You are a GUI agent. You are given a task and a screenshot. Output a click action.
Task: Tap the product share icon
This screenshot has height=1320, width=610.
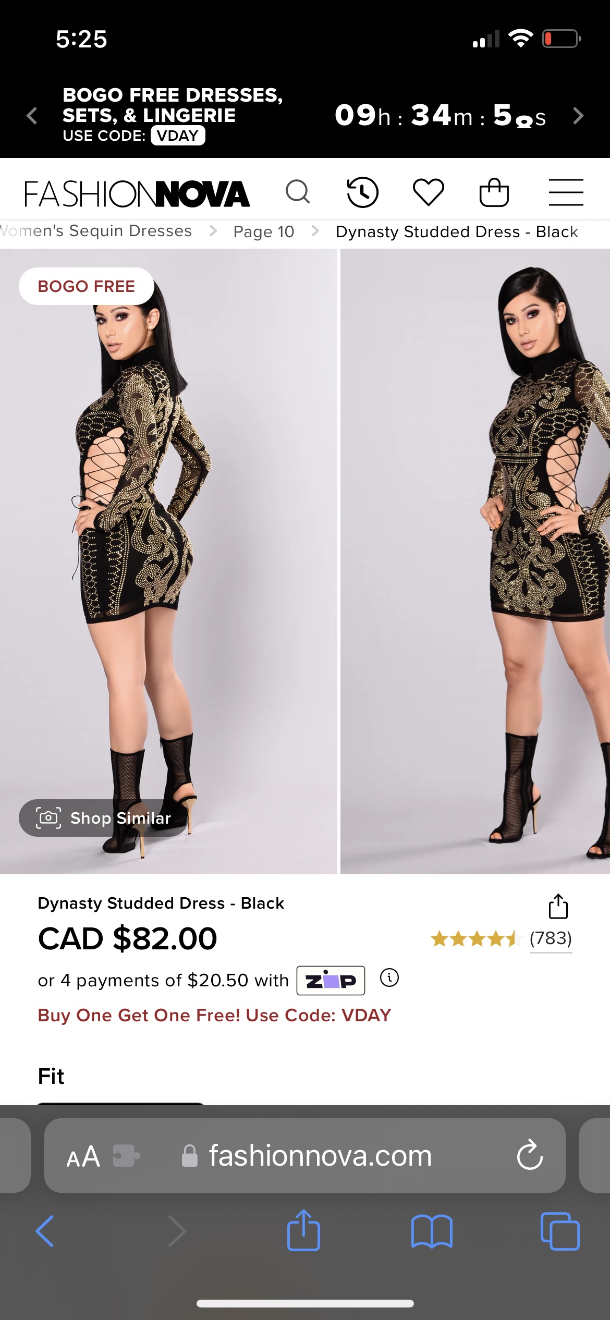(x=558, y=906)
